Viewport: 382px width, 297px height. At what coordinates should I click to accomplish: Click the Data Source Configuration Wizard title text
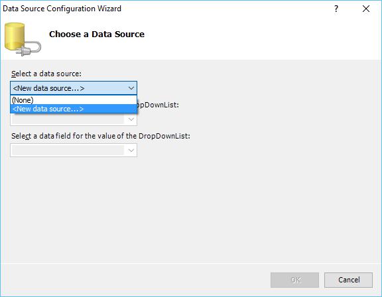(62, 9)
